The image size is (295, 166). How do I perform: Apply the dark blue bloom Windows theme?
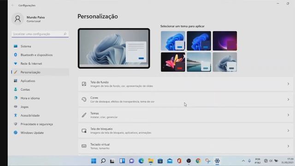[199, 41]
